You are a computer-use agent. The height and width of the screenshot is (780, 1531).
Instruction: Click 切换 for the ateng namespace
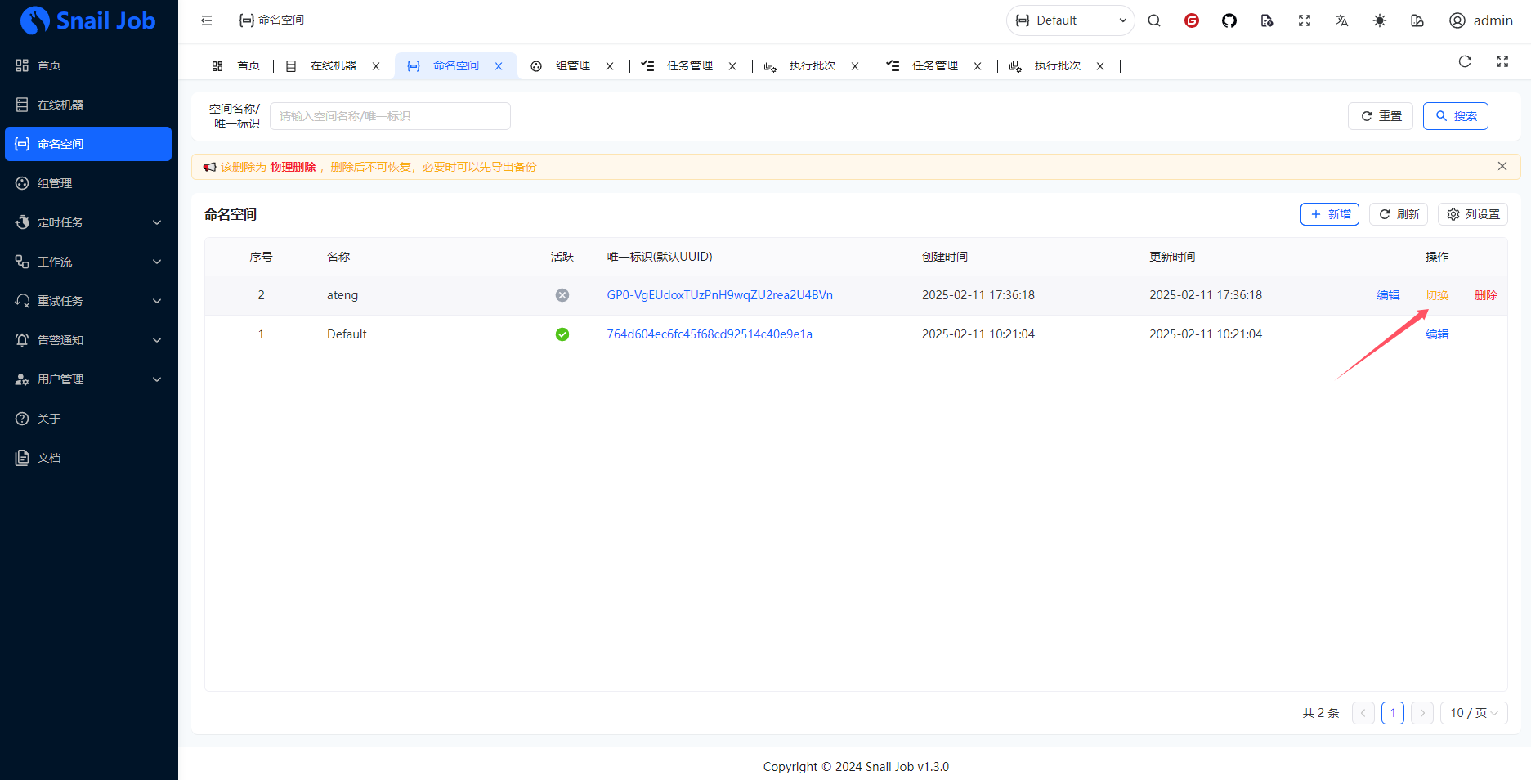coord(1436,295)
